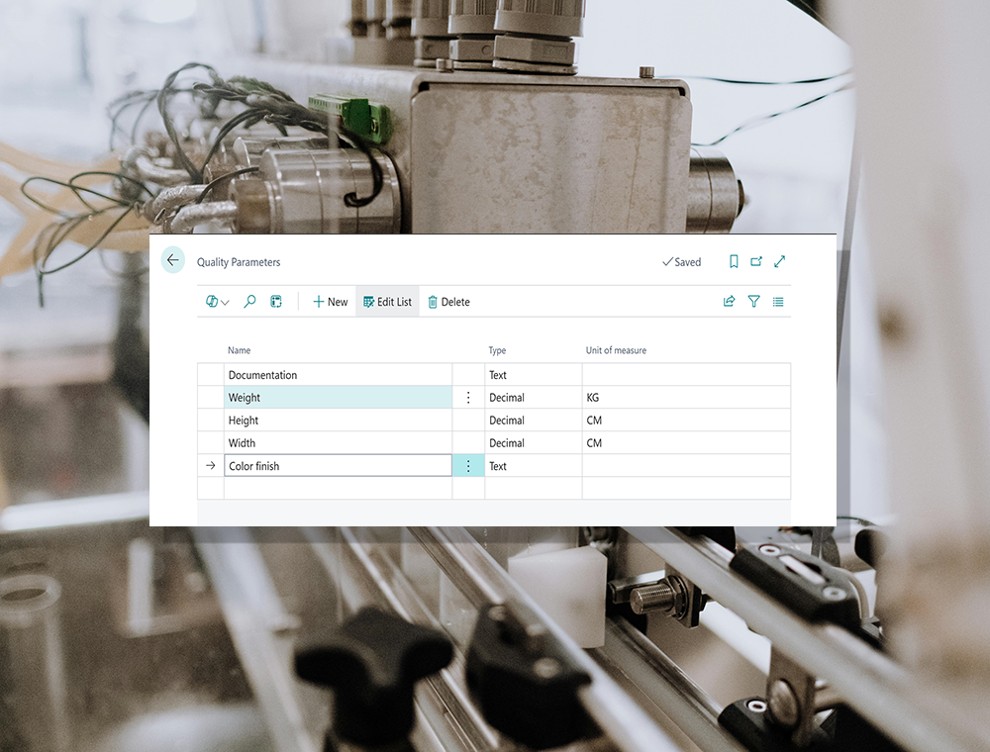Click the Color finish name field
Image resolution: width=990 pixels, height=752 pixels.
[x=337, y=466]
